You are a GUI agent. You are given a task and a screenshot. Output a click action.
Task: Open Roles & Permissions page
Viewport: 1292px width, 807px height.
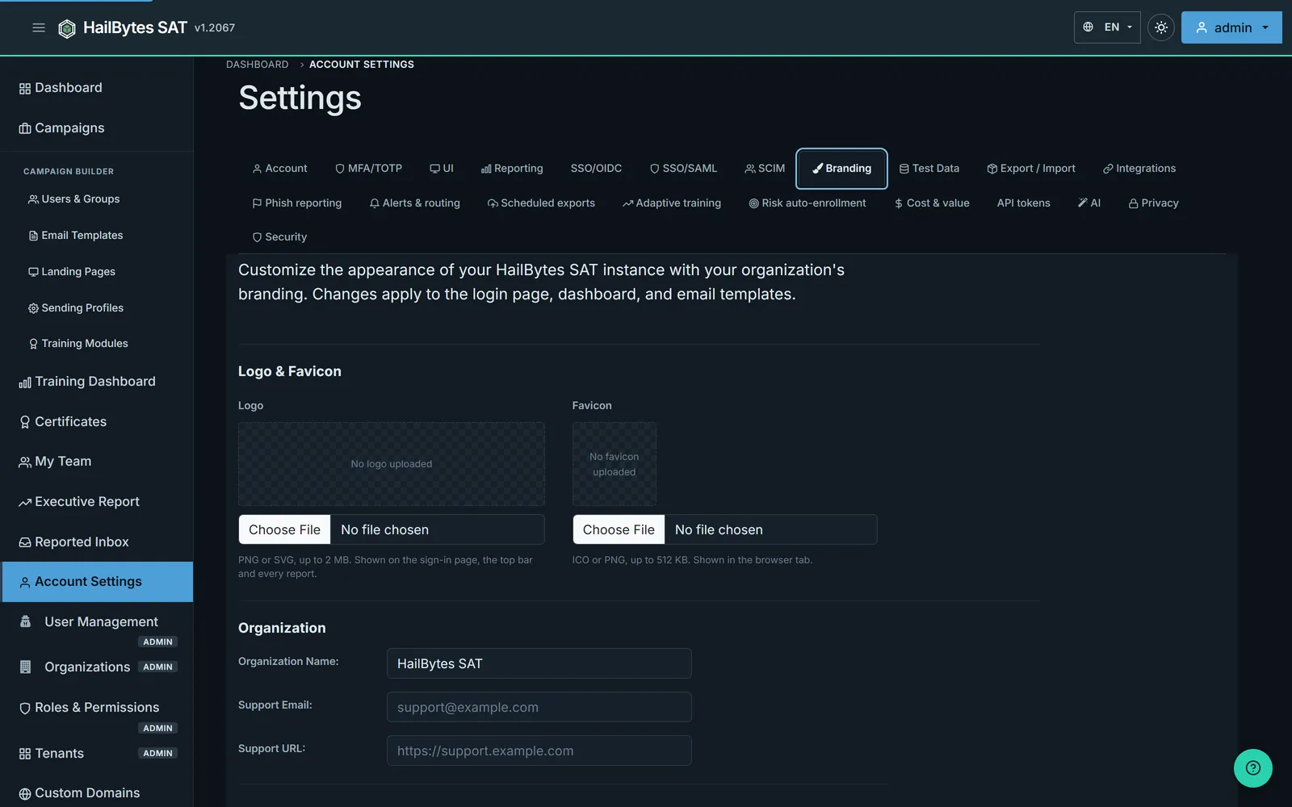(x=97, y=715)
